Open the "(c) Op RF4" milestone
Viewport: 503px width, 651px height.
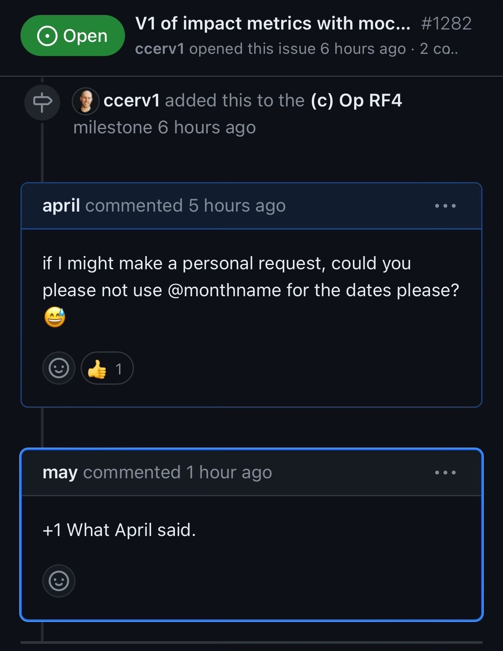pos(356,100)
